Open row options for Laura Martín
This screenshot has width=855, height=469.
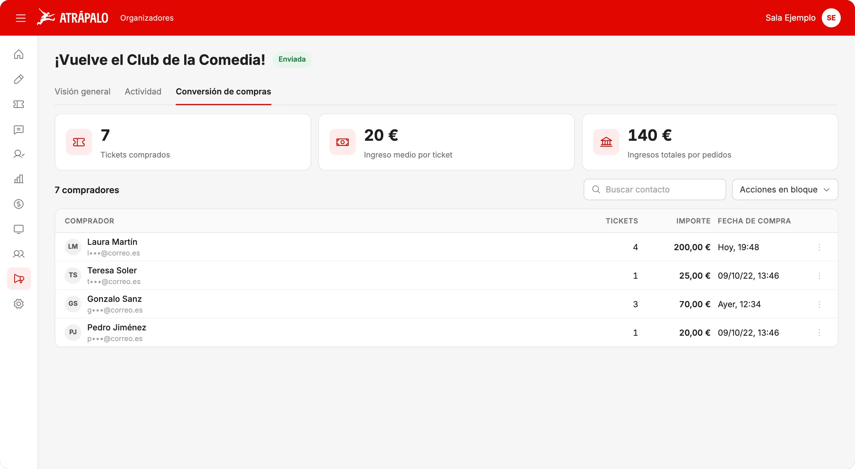click(x=819, y=247)
